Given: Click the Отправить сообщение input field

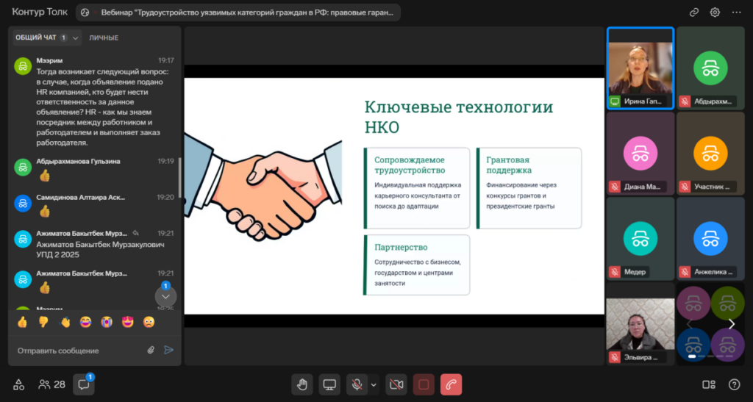Looking at the screenshot, I should 77,351.
